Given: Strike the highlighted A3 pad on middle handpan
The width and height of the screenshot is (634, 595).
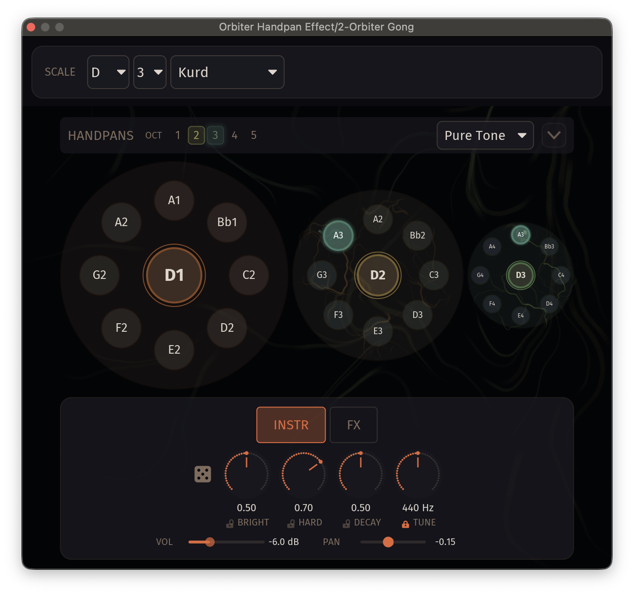Looking at the screenshot, I should 338,236.
